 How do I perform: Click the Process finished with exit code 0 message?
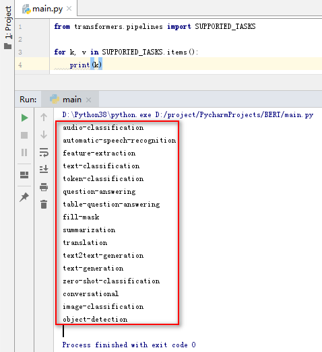pos(129,345)
